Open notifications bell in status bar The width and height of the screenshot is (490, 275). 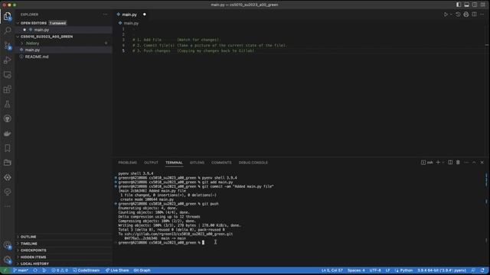pyautogui.click(x=482, y=270)
